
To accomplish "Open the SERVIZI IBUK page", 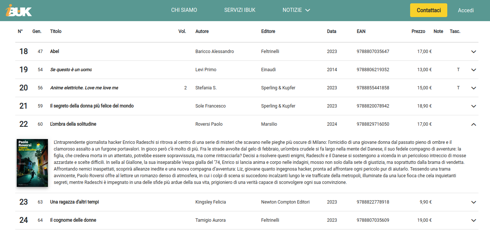I will click(240, 10).
